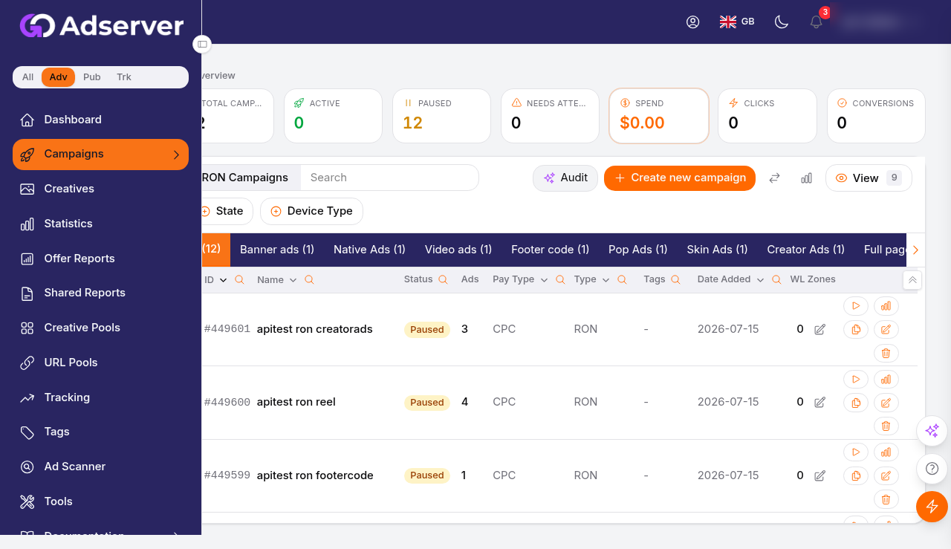Start campaign apitest ron creatorads with play icon
The height and width of the screenshot is (549, 951).
point(856,305)
